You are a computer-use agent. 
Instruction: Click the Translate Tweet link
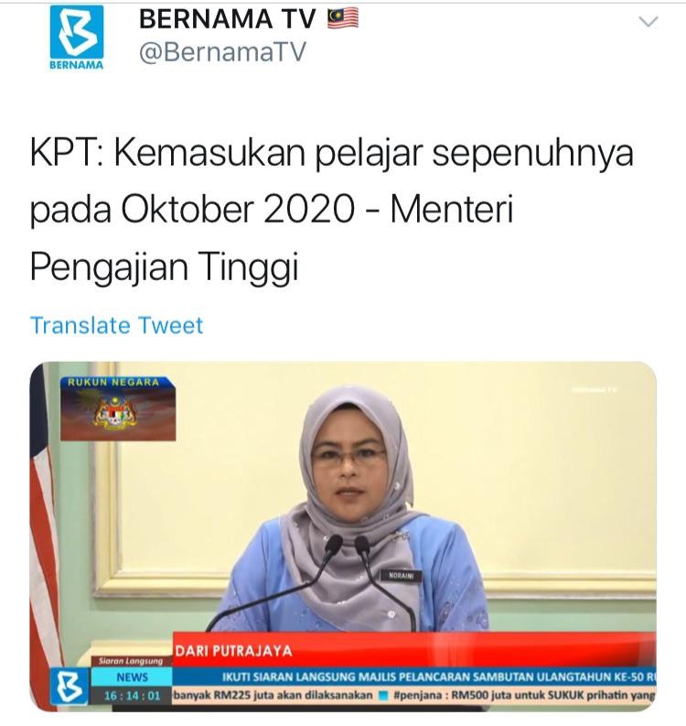click(x=116, y=325)
